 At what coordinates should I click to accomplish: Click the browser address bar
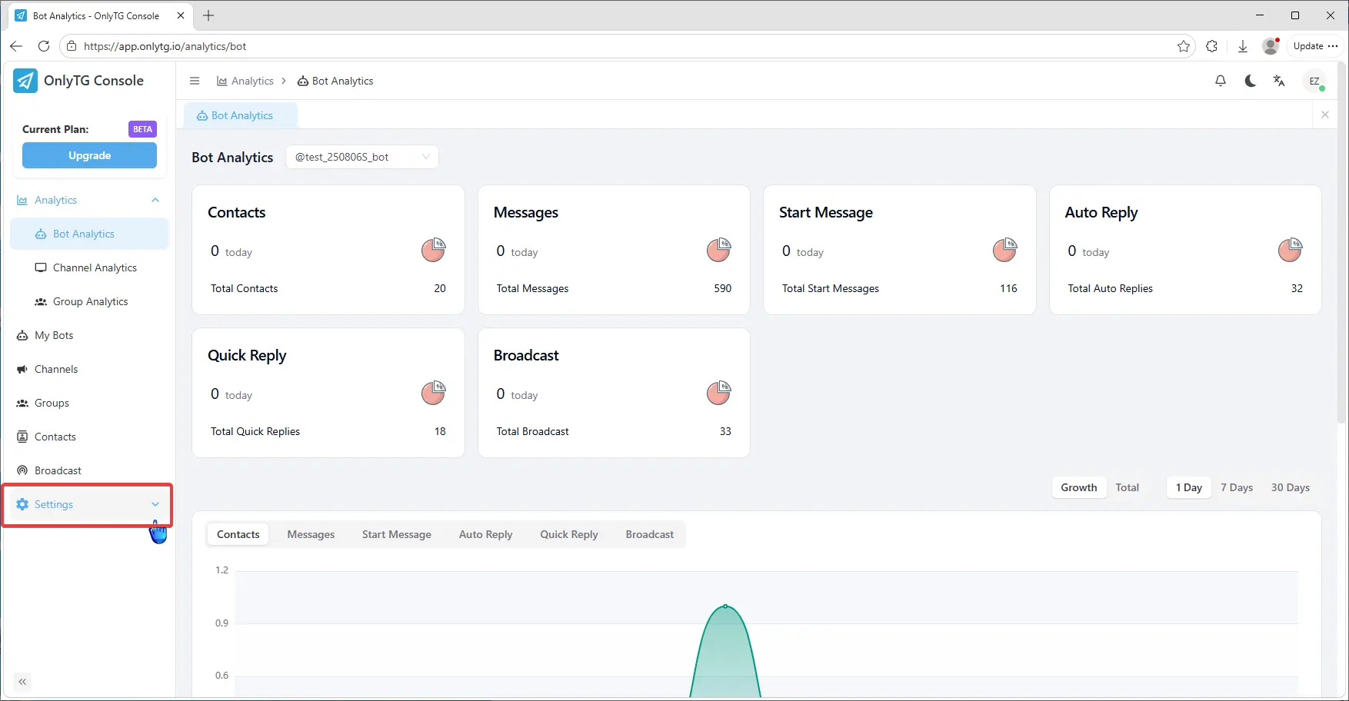[x=615, y=46]
